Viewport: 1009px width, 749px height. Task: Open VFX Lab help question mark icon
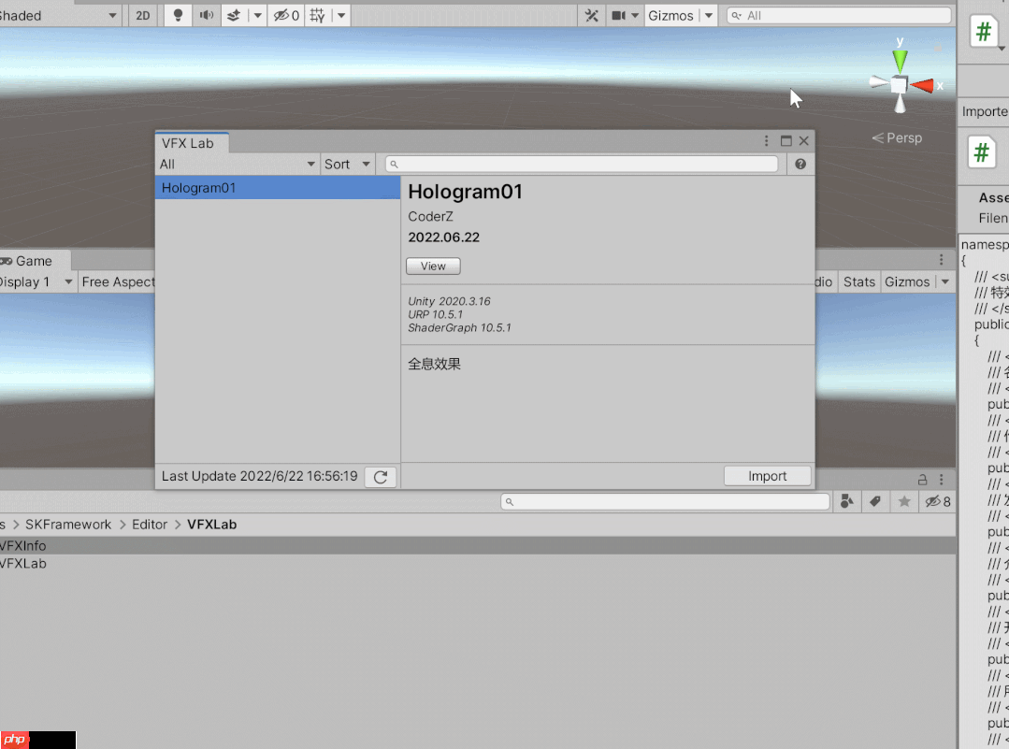coord(801,164)
